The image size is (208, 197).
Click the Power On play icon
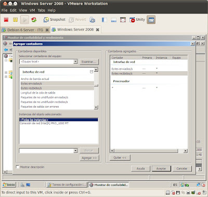[x=24, y=20]
